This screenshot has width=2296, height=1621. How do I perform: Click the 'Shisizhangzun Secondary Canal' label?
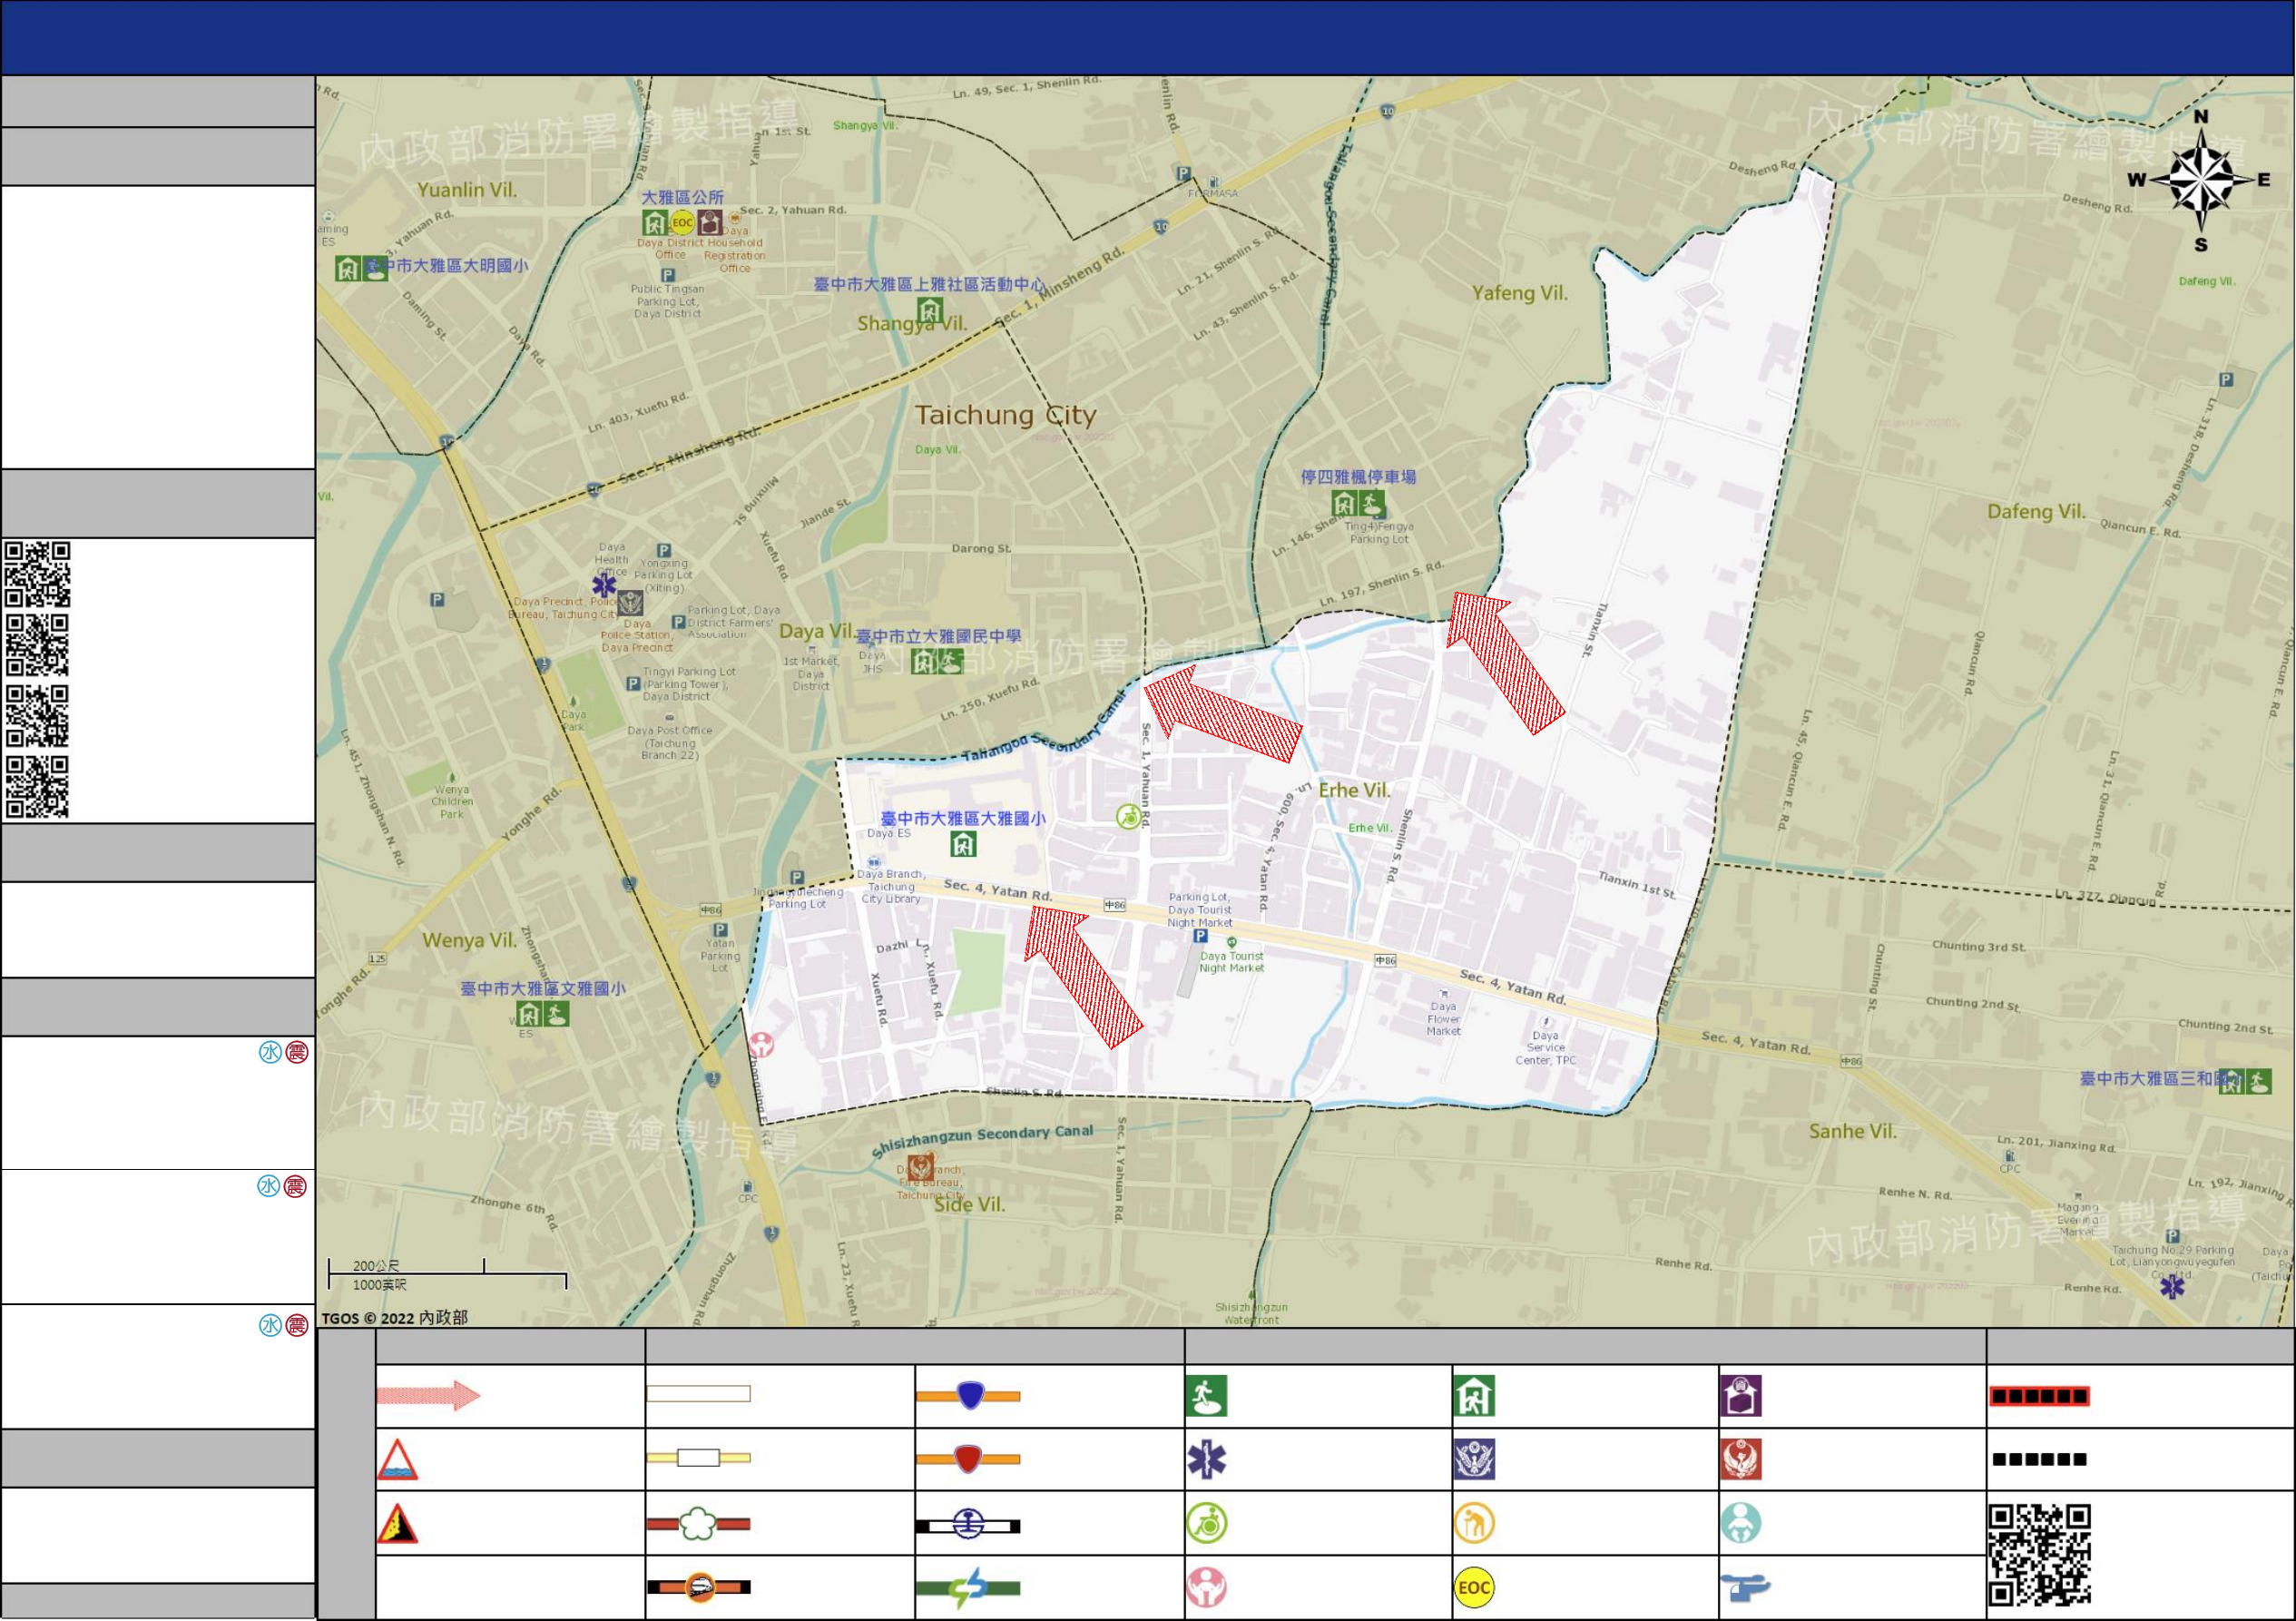pos(982,1140)
